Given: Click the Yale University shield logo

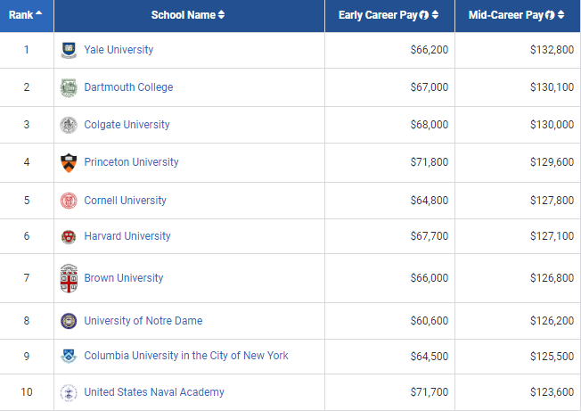Looking at the screenshot, I should 69,50.
